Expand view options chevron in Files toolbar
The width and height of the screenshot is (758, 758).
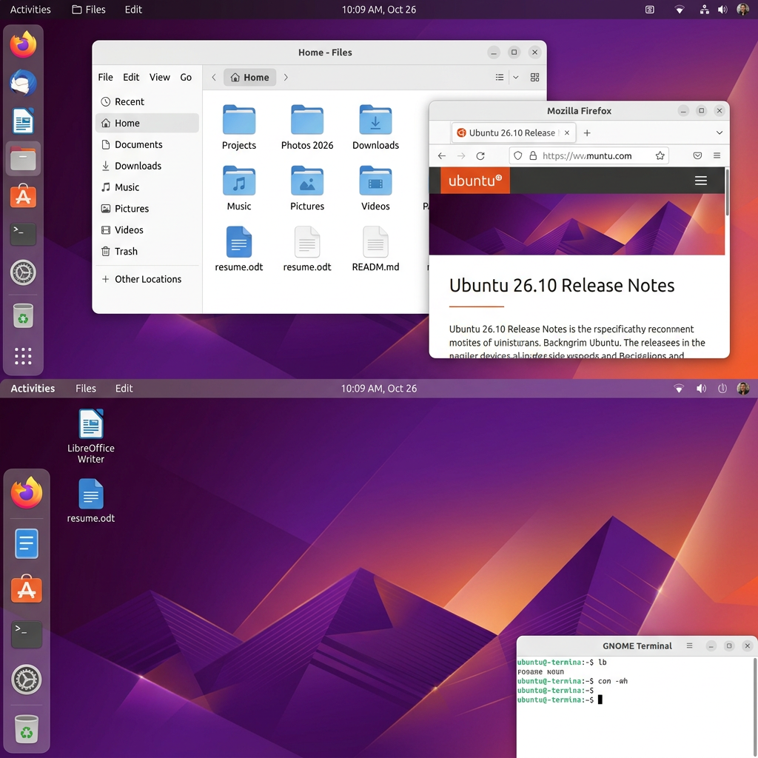(x=516, y=77)
